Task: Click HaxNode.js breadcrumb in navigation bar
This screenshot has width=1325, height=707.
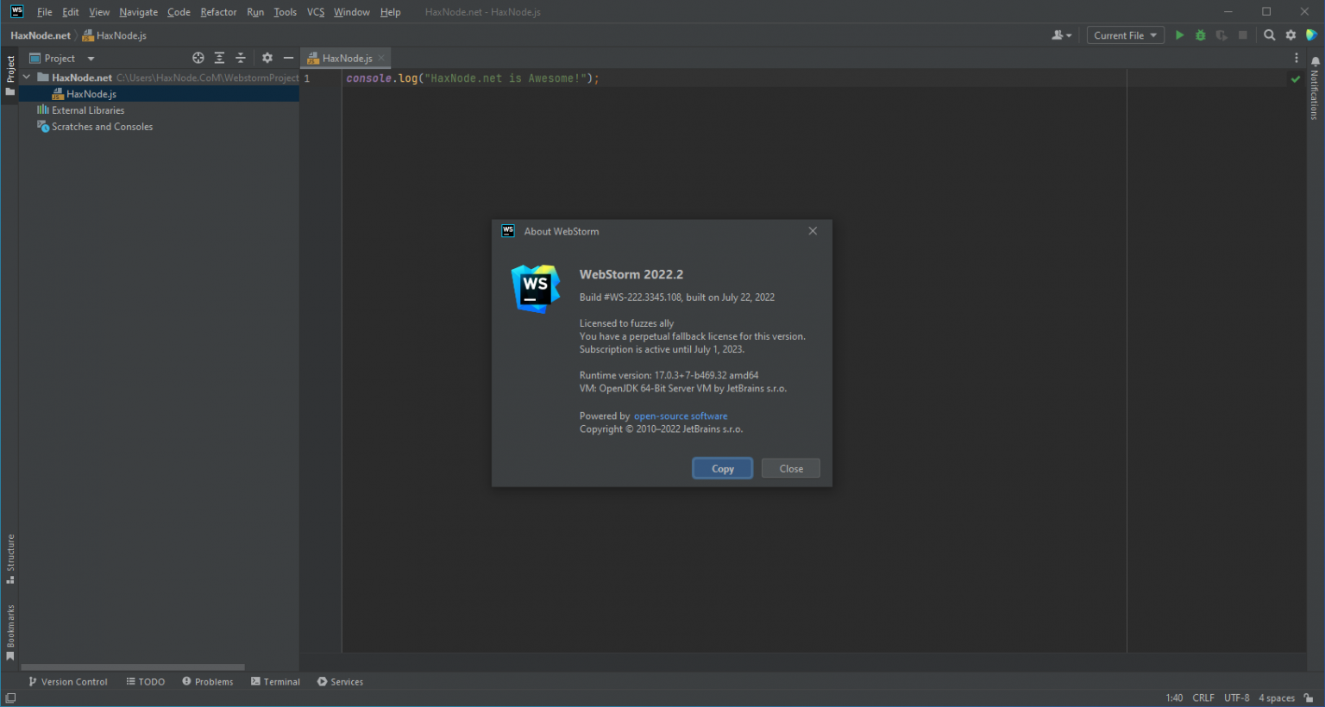Action: pos(115,35)
